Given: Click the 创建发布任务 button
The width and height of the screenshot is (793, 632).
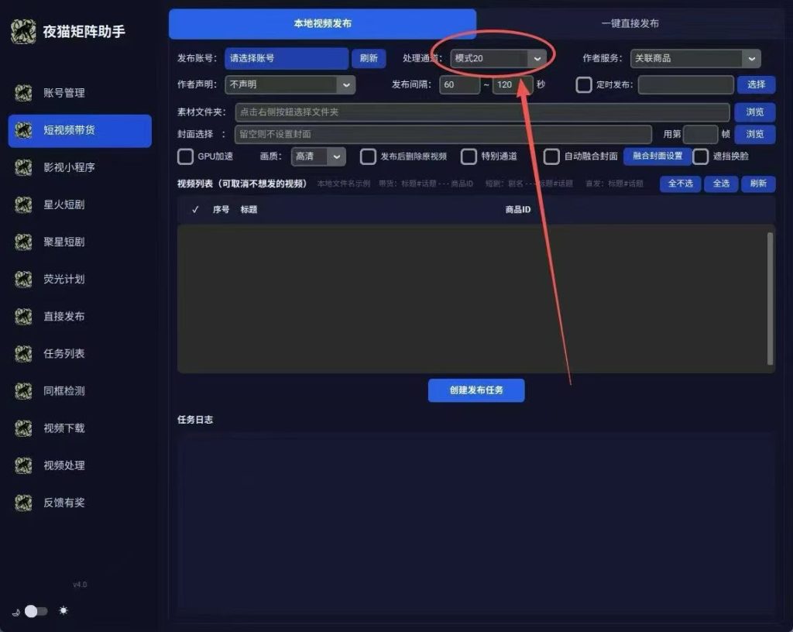Looking at the screenshot, I should pyautogui.click(x=476, y=390).
